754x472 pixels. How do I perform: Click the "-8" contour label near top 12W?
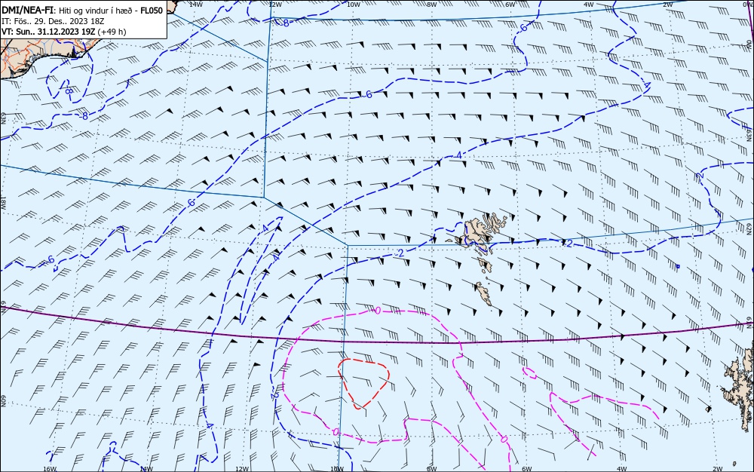click(x=285, y=23)
